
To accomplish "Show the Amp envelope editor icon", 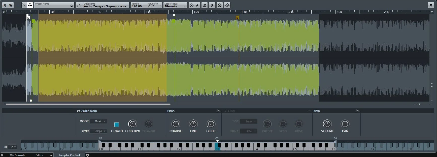I will [x=357, y=111].
